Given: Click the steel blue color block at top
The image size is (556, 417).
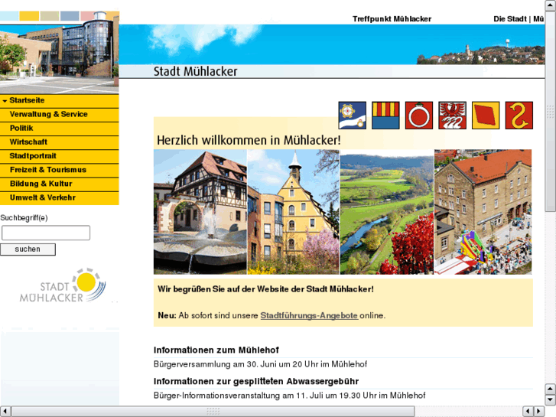Looking at the screenshot, I should [70, 16].
